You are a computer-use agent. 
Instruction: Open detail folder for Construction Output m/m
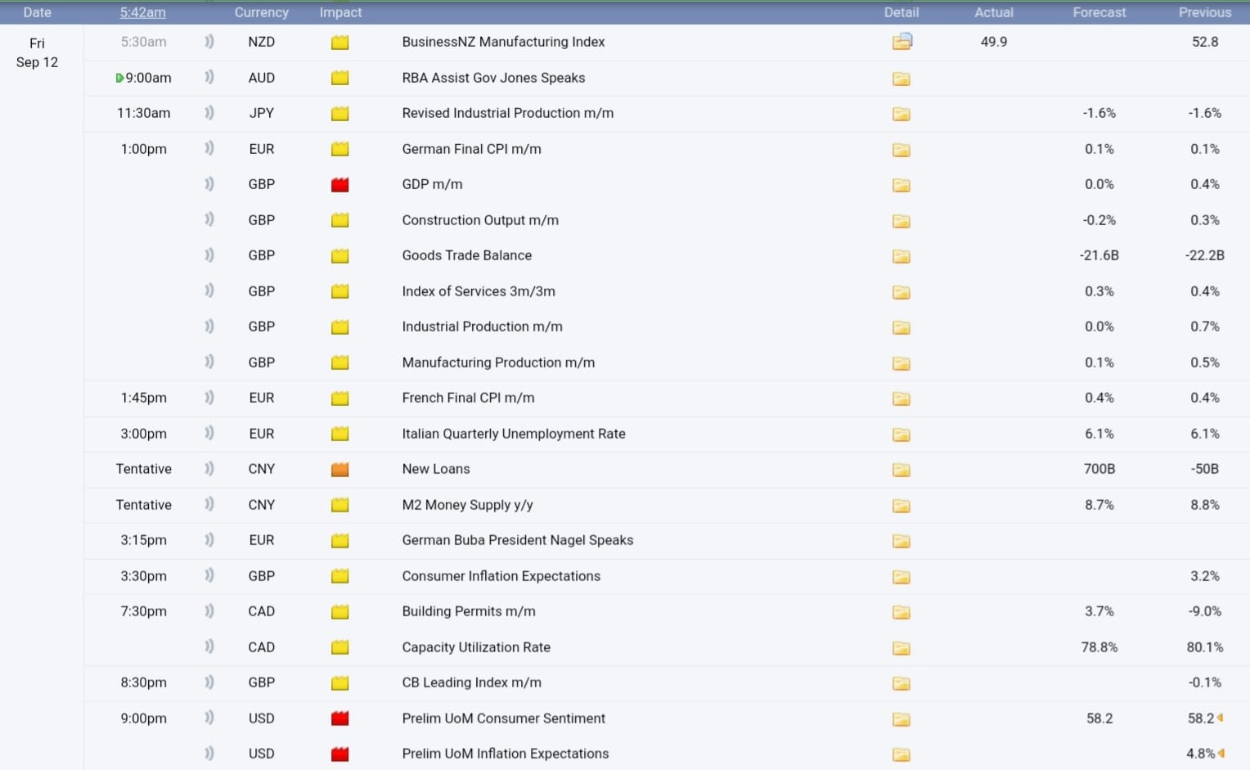click(x=901, y=221)
